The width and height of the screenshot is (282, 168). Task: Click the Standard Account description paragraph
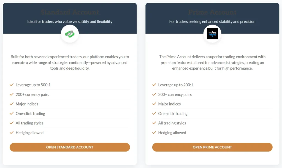tap(70, 63)
